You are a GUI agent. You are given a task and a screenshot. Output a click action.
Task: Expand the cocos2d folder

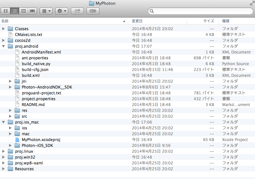click(4, 41)
